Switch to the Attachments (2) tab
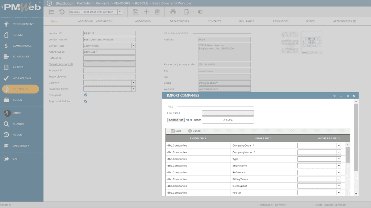 coord(345,21)
